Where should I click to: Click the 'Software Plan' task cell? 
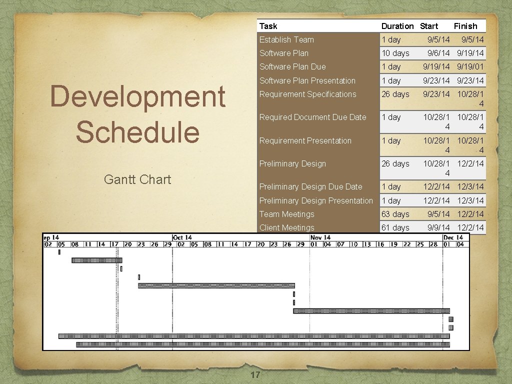click(283, 53)
